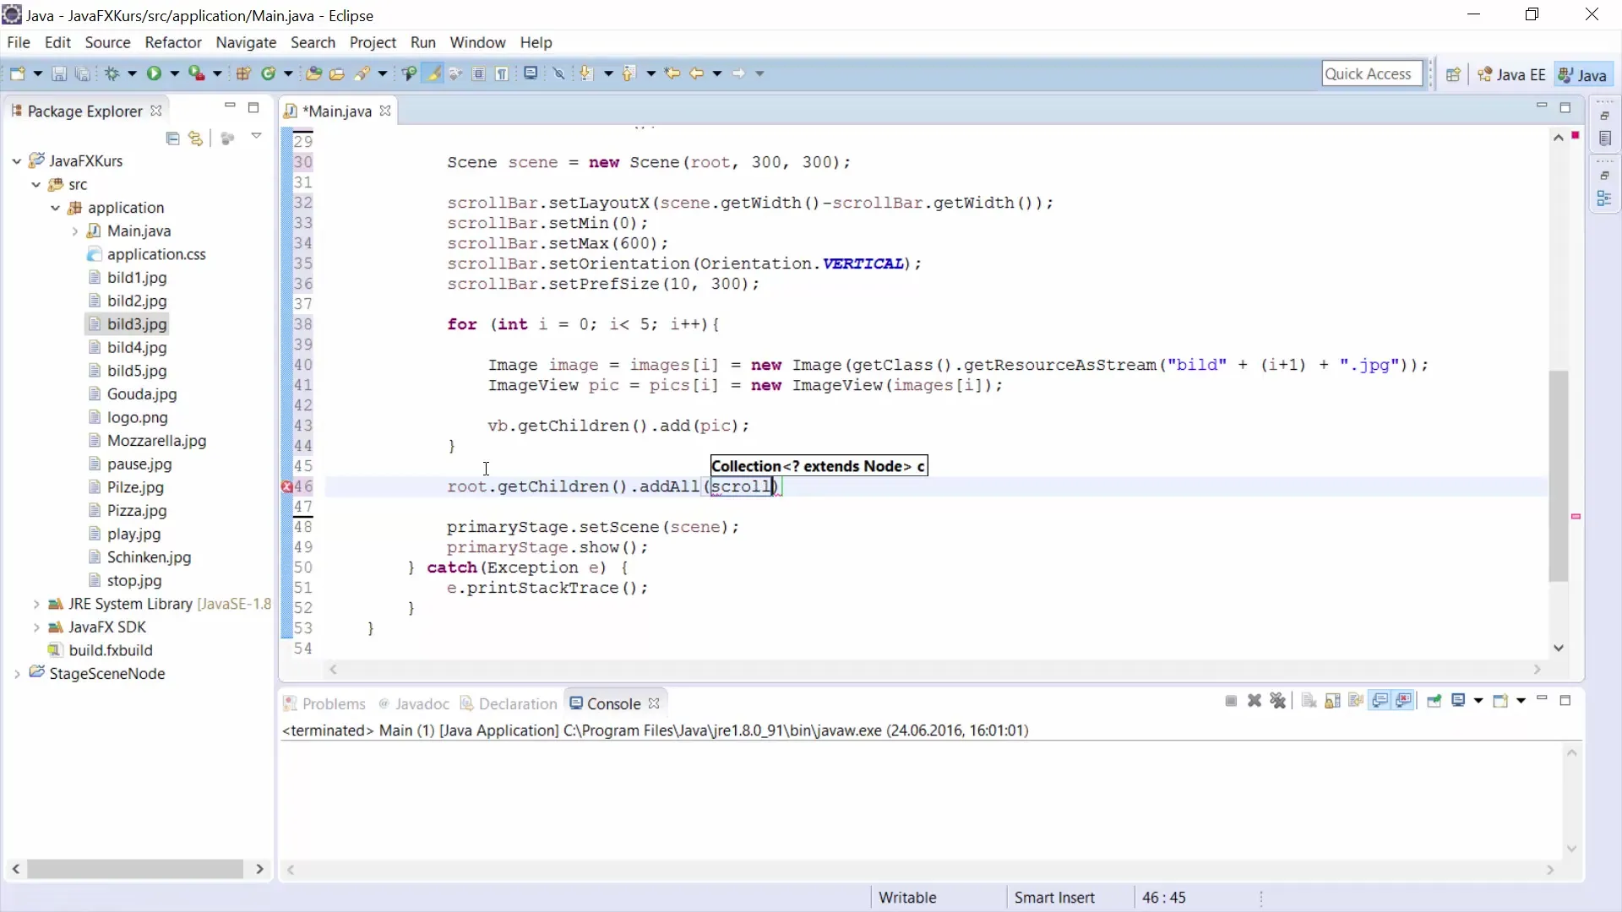Toggle Show Console on standard output change
This screenshot has width=1622, height=912.
click(1380, 701)
